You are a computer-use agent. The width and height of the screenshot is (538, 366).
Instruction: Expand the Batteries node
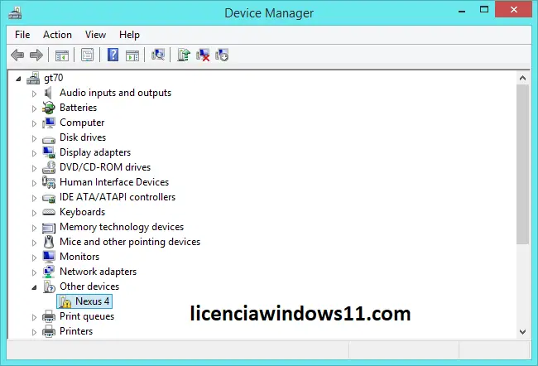(34, 108)
